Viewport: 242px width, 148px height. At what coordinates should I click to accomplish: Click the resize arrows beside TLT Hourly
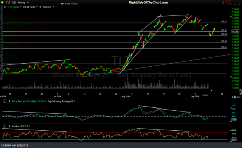[5, 7]
